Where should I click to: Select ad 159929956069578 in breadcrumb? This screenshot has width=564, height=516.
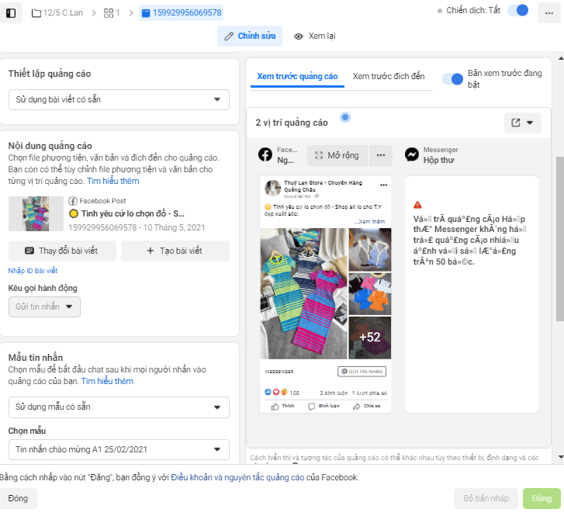pyautogui.click(x=182, y=13)
